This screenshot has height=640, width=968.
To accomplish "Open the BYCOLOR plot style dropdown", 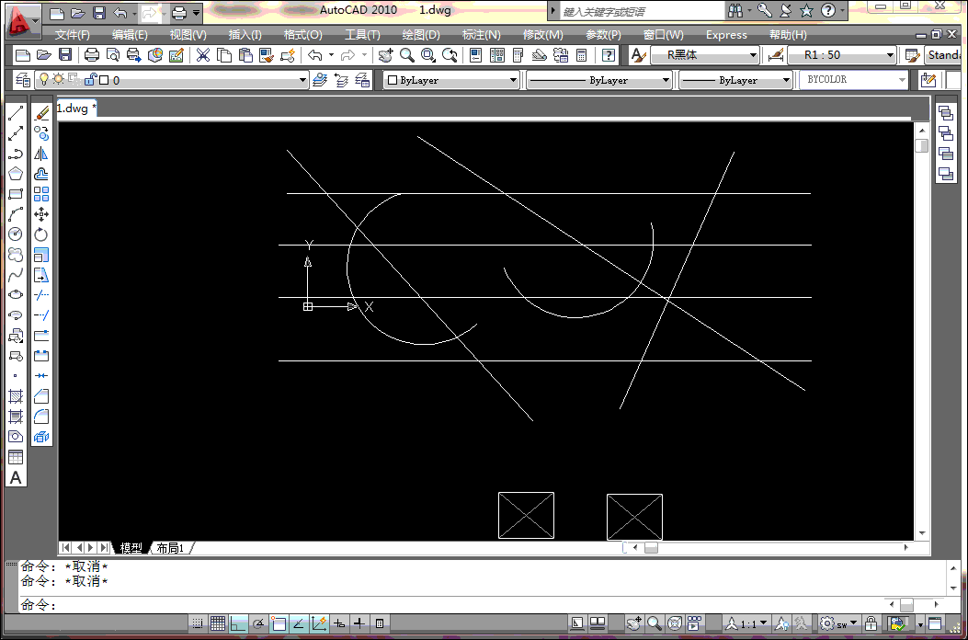I will pos(854,80).
